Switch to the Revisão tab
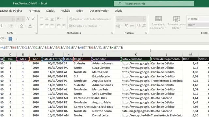Image resolution: width=209 pixels, height=117 pixels. point(65,11)
